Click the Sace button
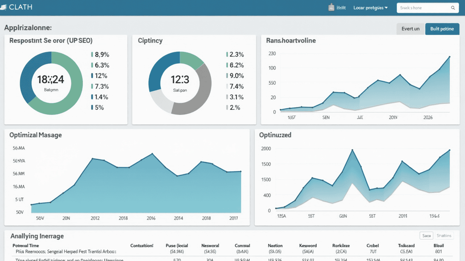This screenshot has width=465, height=261. [x=426, y=236]
